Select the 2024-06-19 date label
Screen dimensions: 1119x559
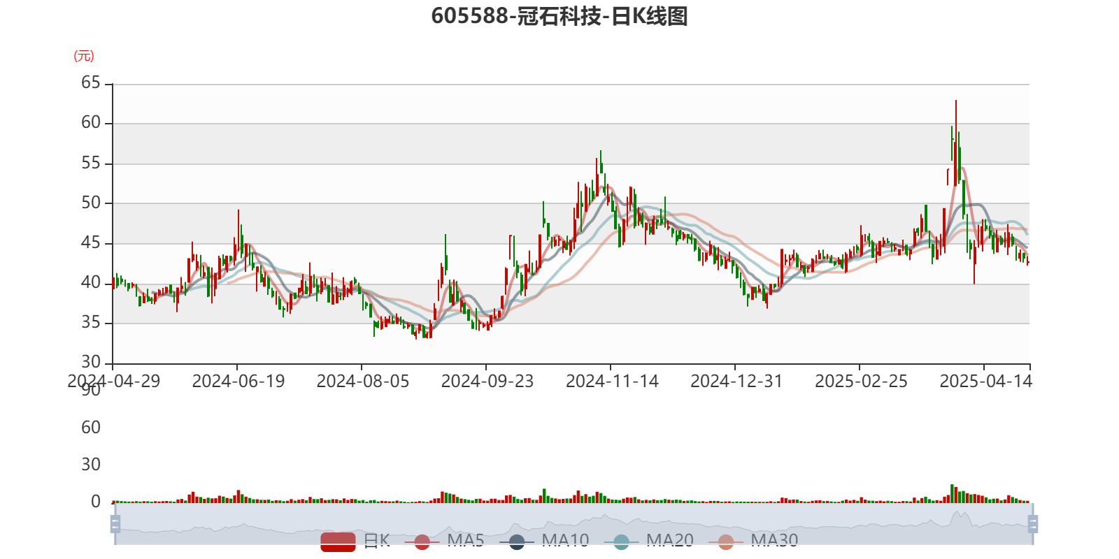[x=238, y=382]
